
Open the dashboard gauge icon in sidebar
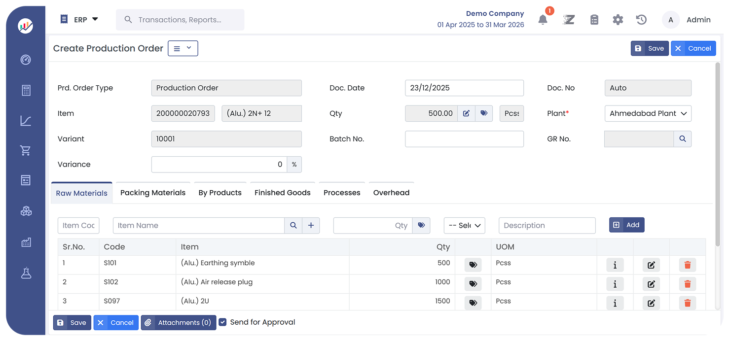[26, 60]
